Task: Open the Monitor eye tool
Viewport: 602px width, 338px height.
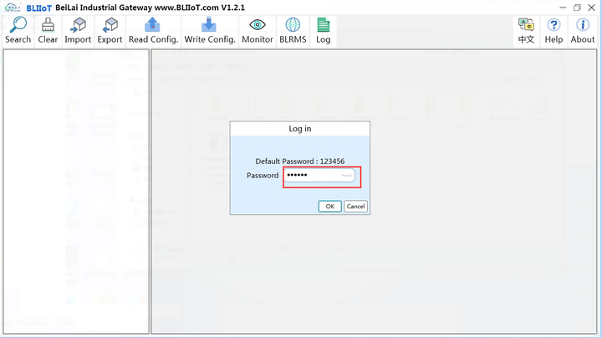Action: coord(258,31)
